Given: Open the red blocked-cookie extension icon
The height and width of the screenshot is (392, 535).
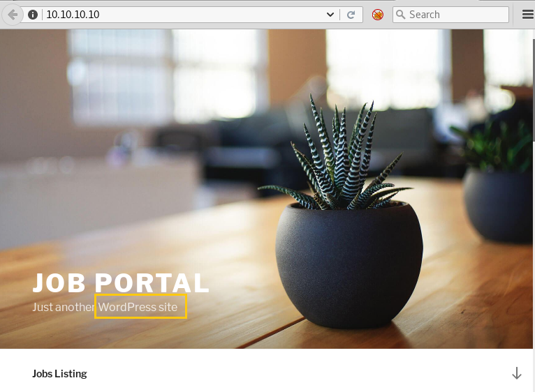Looking at the screenshot, I should [377, 15].
